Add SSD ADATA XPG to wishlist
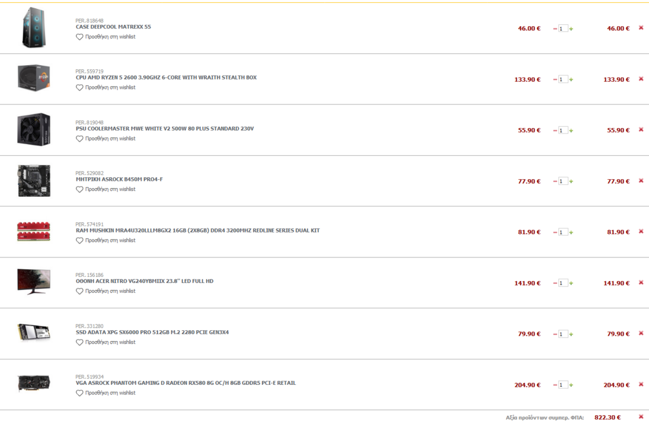The width and height of the screenshot is (649, 427). [x=105, y=343]
